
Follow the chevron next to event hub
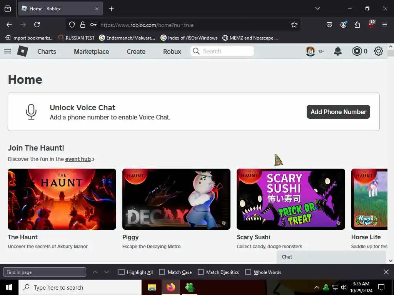pos(93,159)
